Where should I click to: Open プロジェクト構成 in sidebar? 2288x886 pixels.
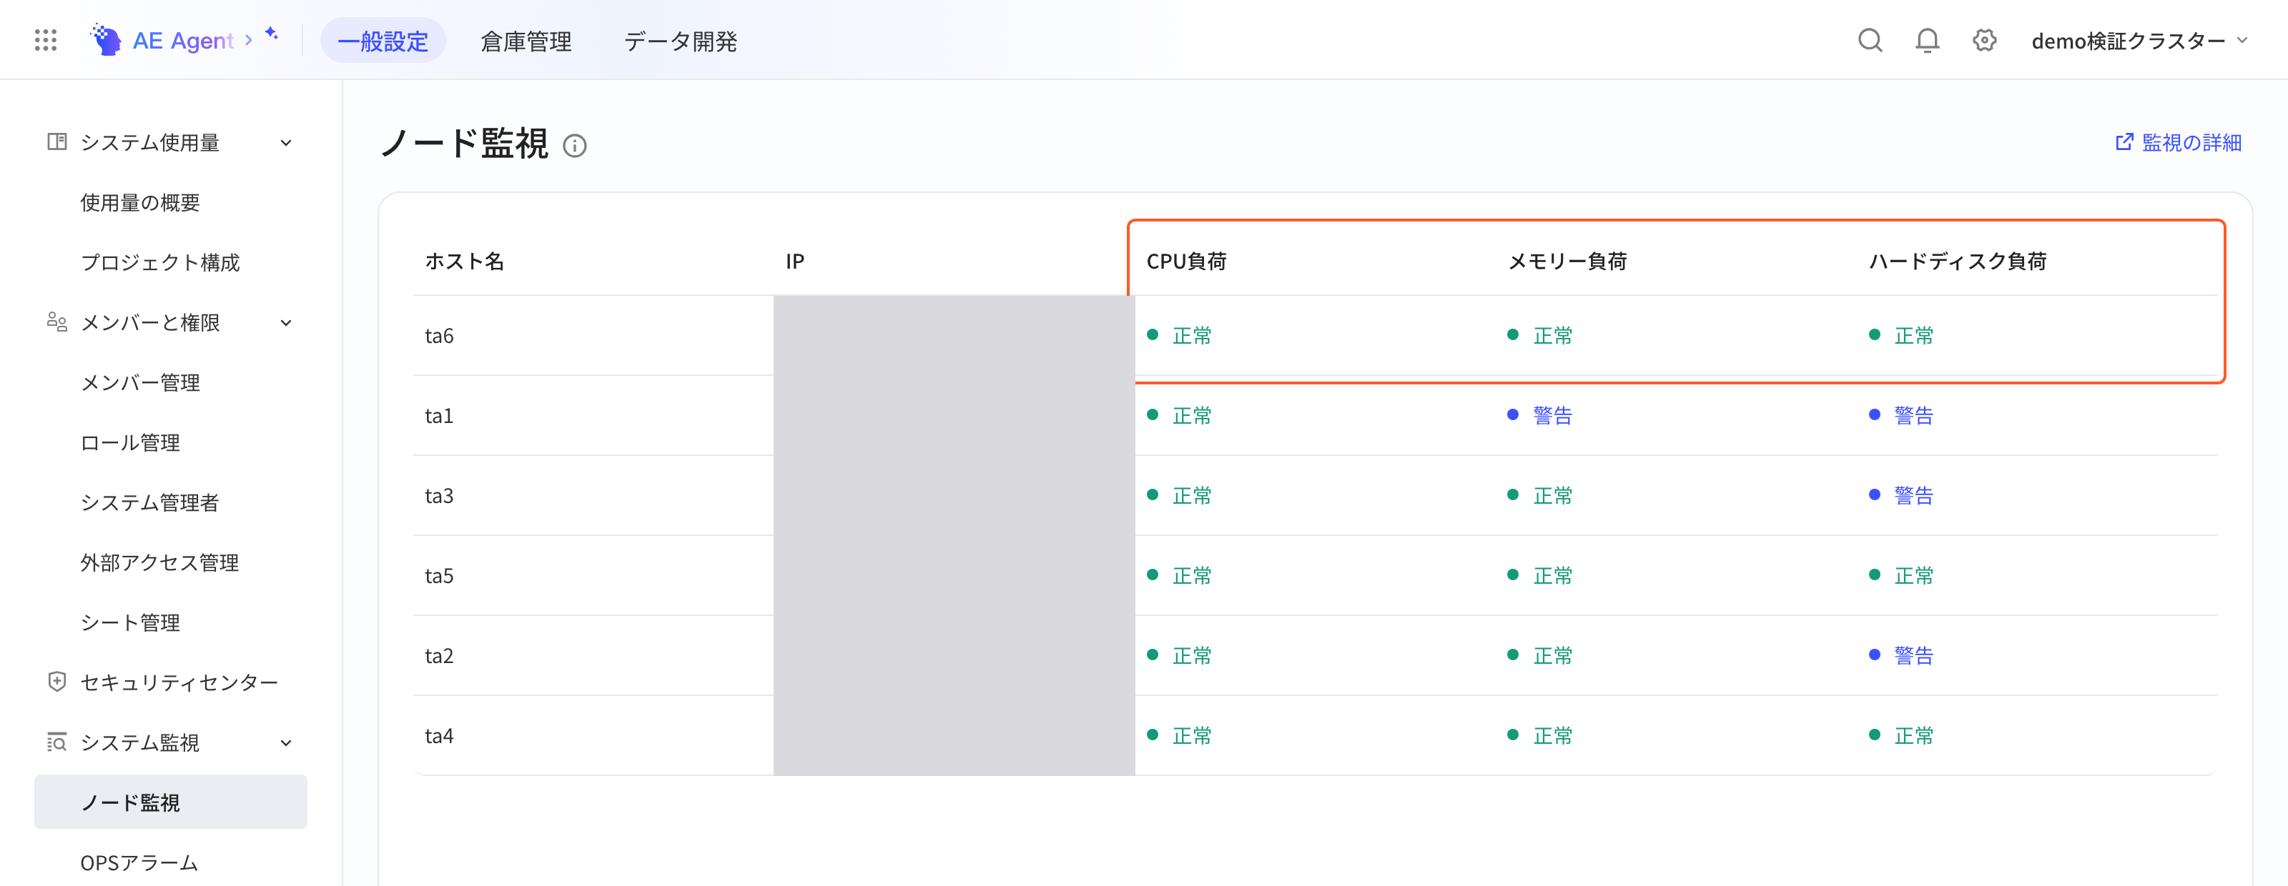(x=161, y=262)
